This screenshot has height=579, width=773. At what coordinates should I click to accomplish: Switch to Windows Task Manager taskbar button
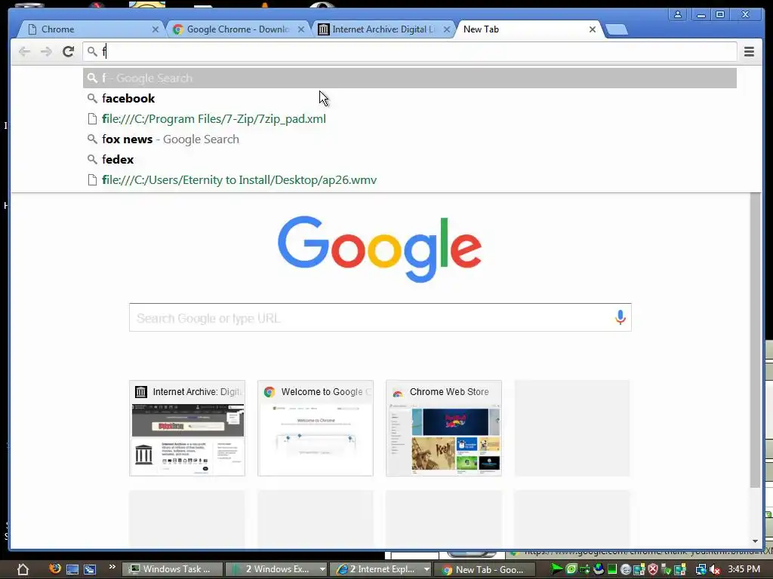click(x=173, y=569)
